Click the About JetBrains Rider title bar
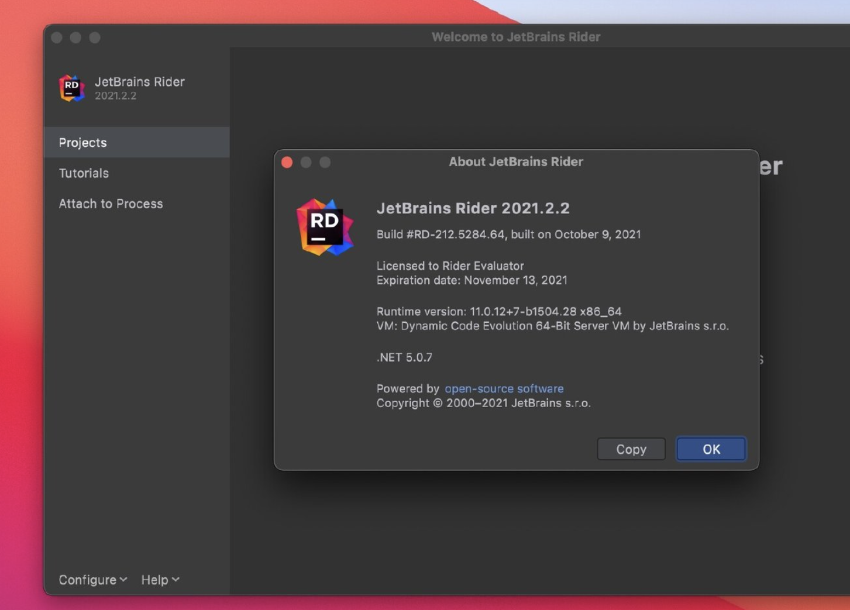Screen dimensions: 850x610 click(515, 162)
